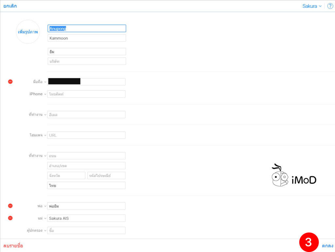Open the Sakura account dropdown menu

312,6
